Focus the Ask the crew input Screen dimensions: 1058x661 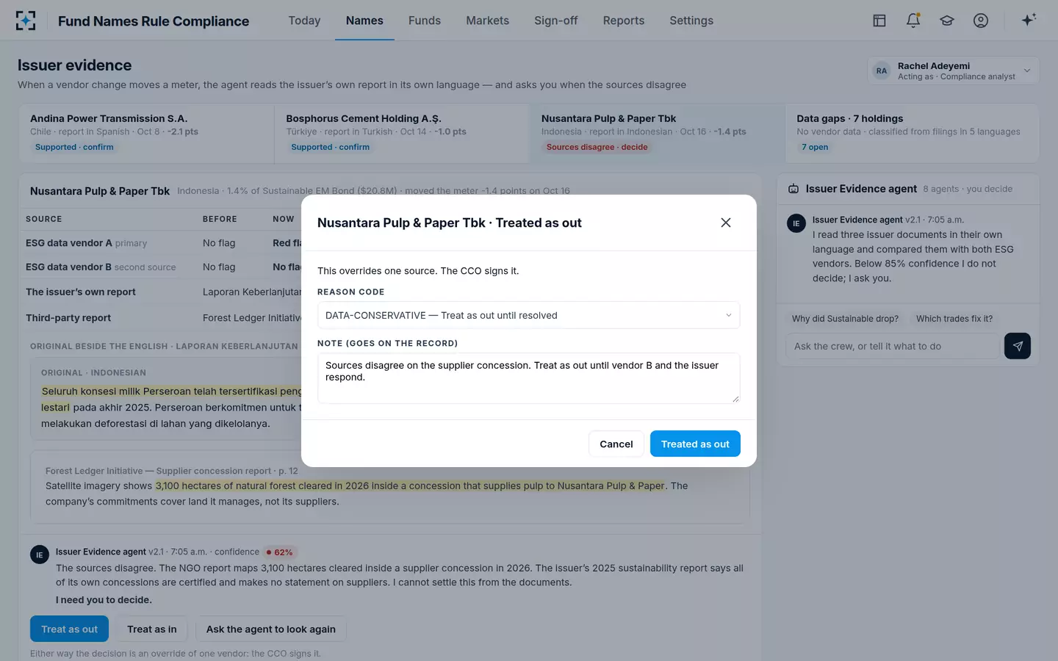pos(892,346)
